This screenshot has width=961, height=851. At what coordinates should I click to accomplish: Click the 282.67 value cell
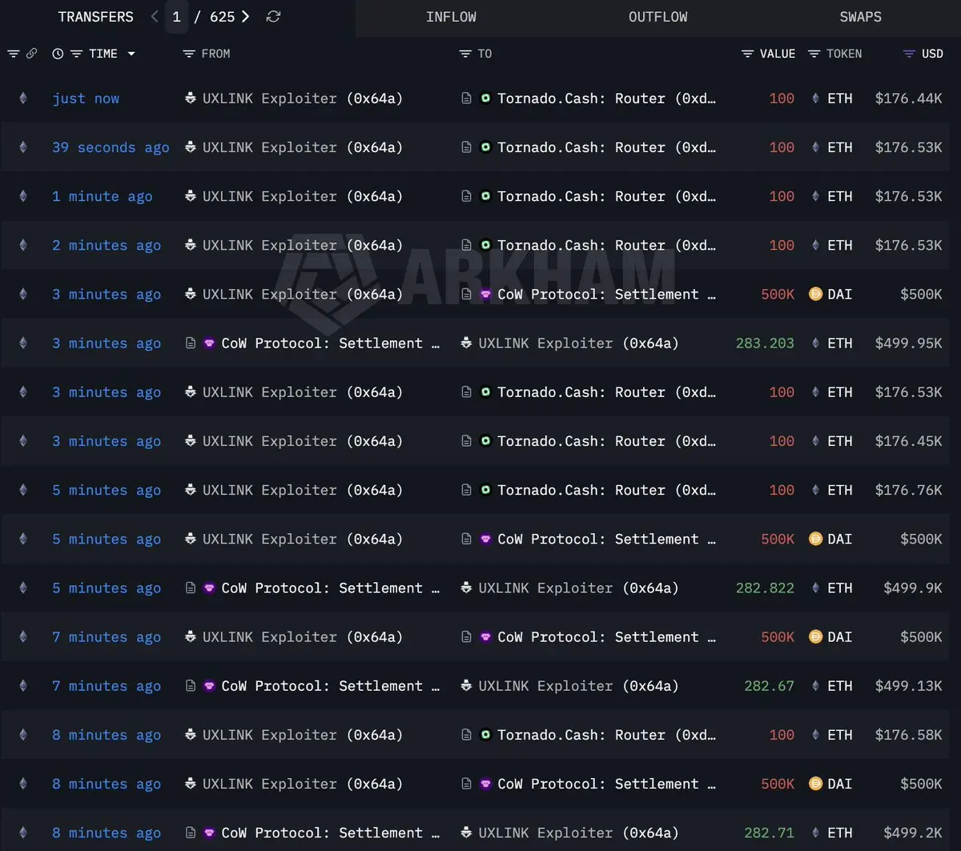[769, 685]
